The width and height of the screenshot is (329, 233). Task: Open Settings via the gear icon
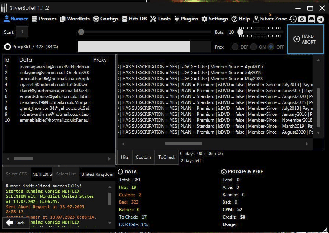(204, 19)
